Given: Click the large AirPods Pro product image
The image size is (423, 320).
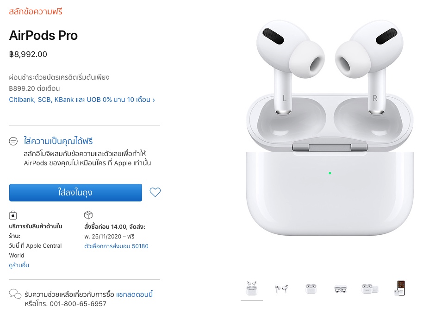Looking at the screenshot, I should point(330,128).
